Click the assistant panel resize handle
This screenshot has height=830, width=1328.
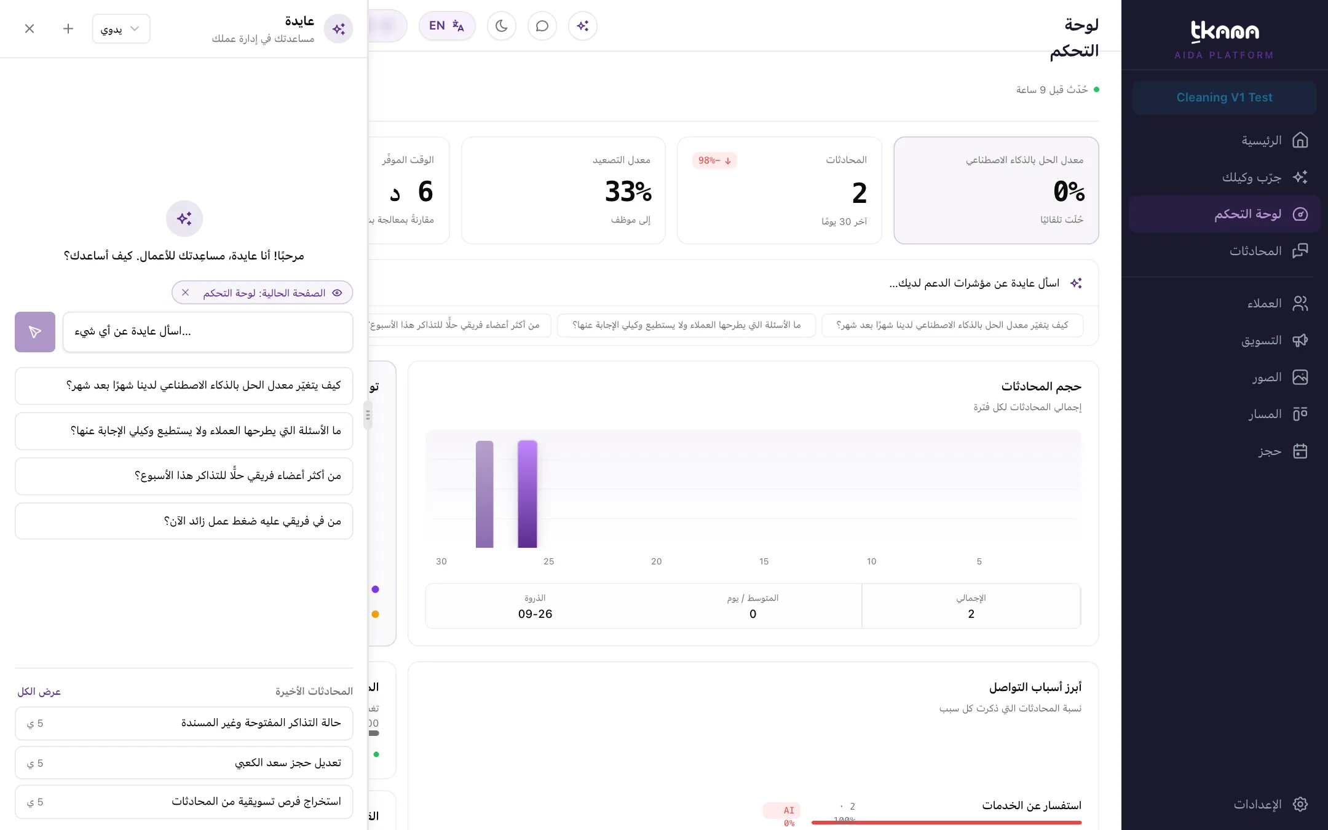coord(368,415)
